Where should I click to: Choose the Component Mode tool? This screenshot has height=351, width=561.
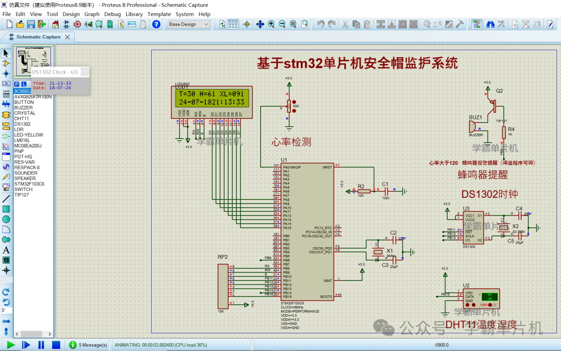6,63
